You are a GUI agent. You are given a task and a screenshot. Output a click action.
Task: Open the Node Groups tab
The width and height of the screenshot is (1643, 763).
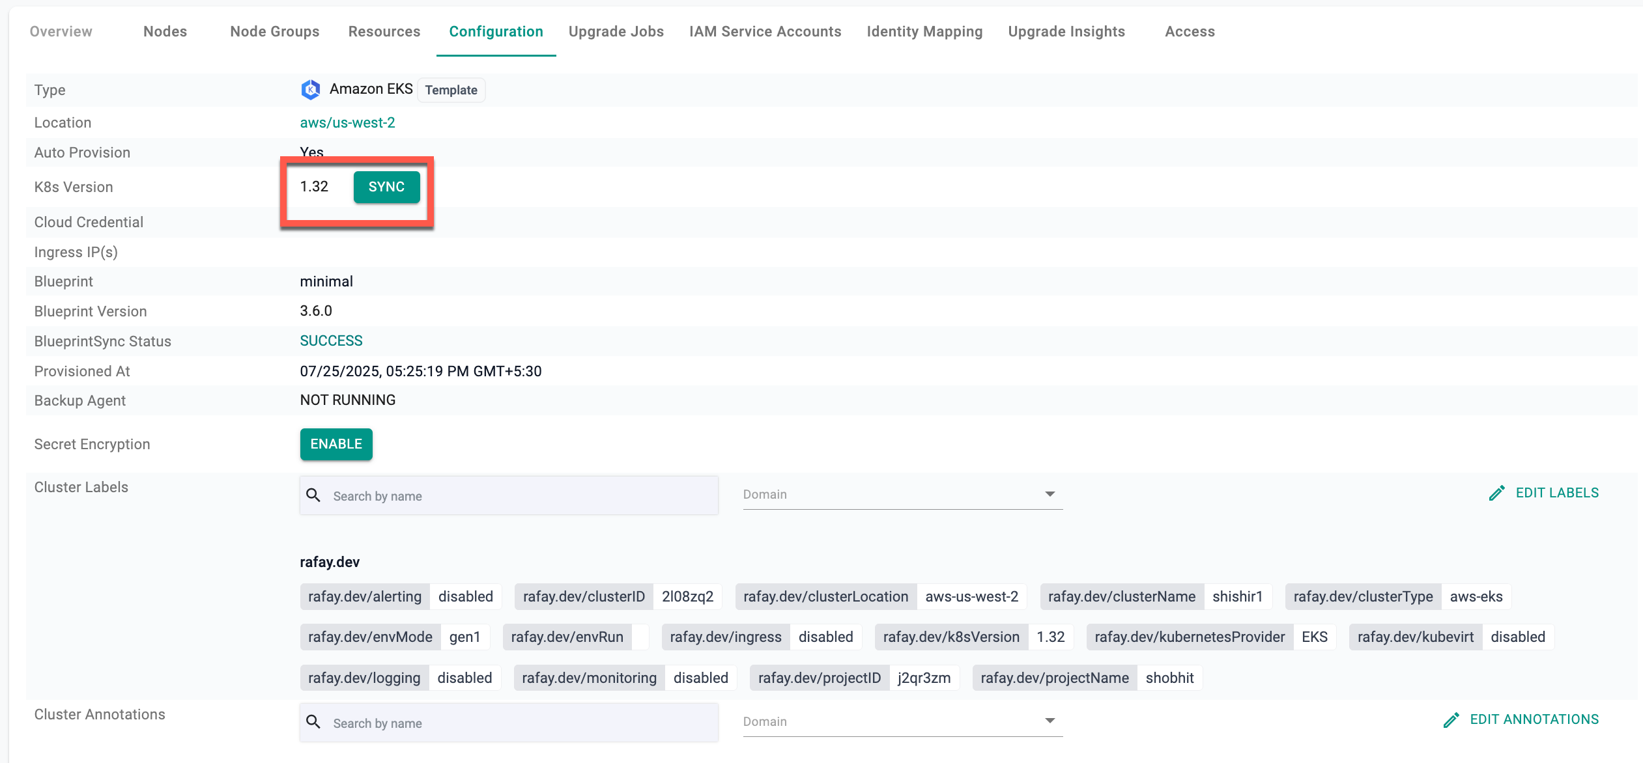(275, 31)
